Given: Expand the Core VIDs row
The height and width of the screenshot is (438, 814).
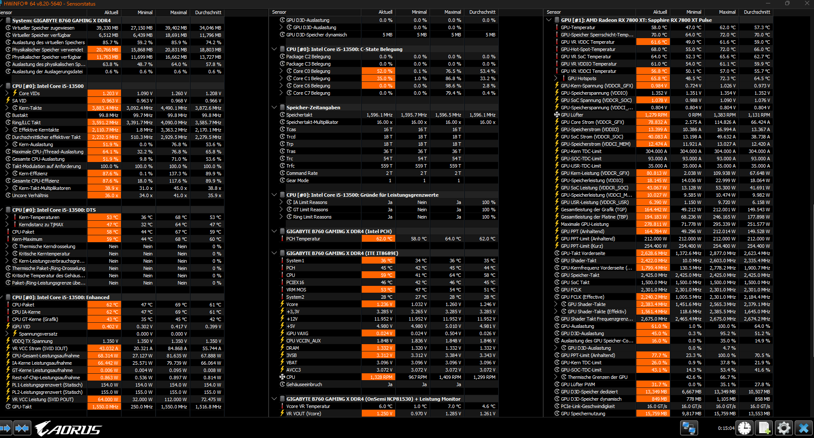Looking at the screenshot, I should (x=7, y=93).
